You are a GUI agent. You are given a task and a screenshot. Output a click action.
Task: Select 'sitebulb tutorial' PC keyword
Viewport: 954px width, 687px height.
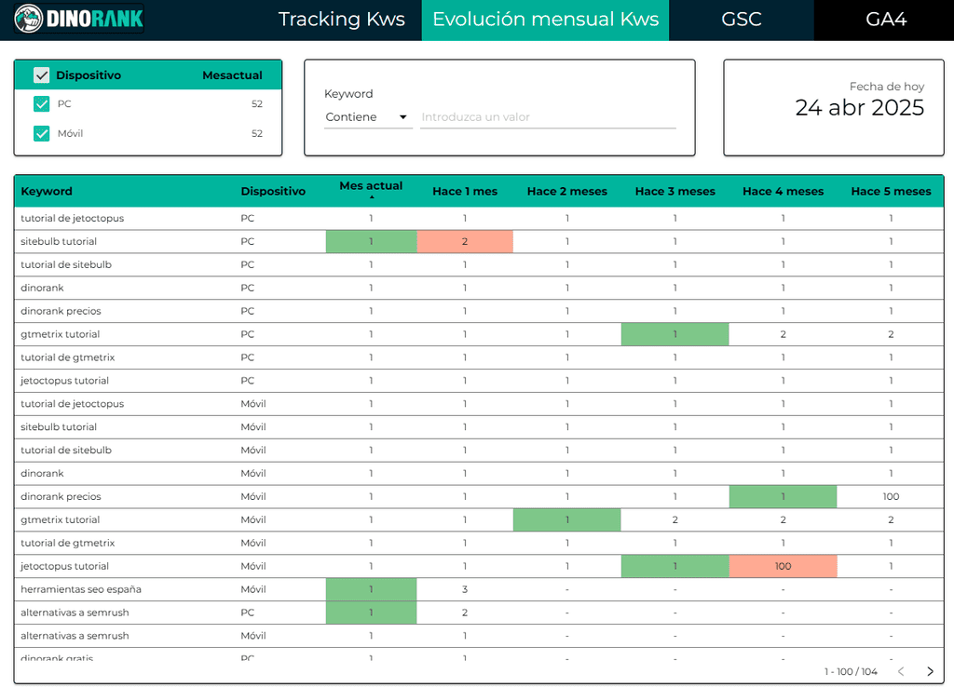[x=59, y=241]
